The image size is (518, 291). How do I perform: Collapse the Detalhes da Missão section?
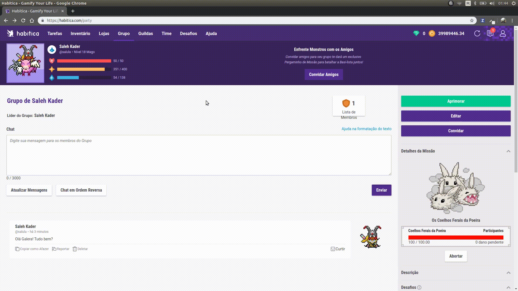coord(508,151)
